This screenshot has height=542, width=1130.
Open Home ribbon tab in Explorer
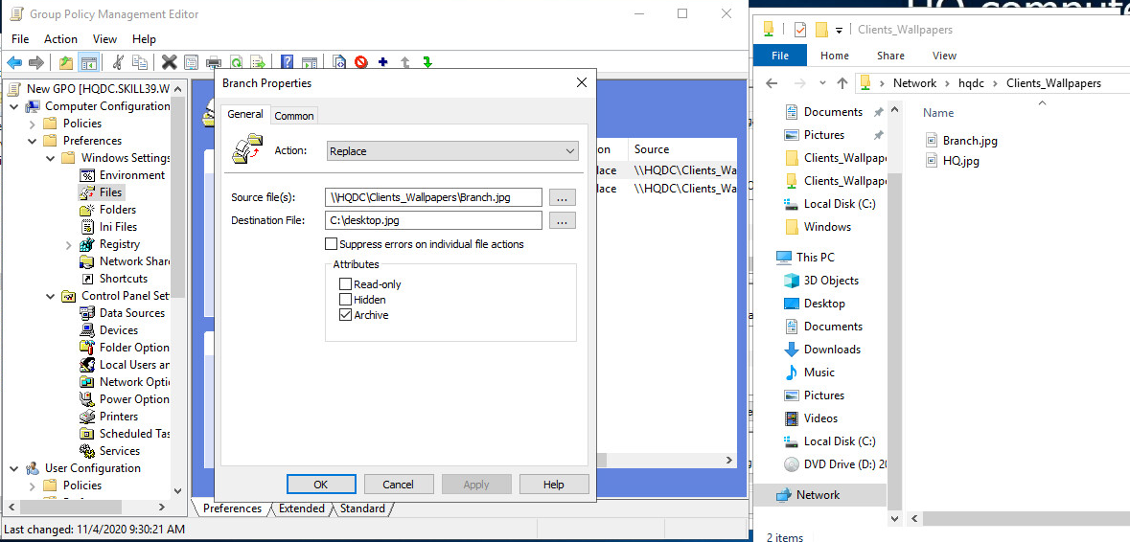point(835,56)
